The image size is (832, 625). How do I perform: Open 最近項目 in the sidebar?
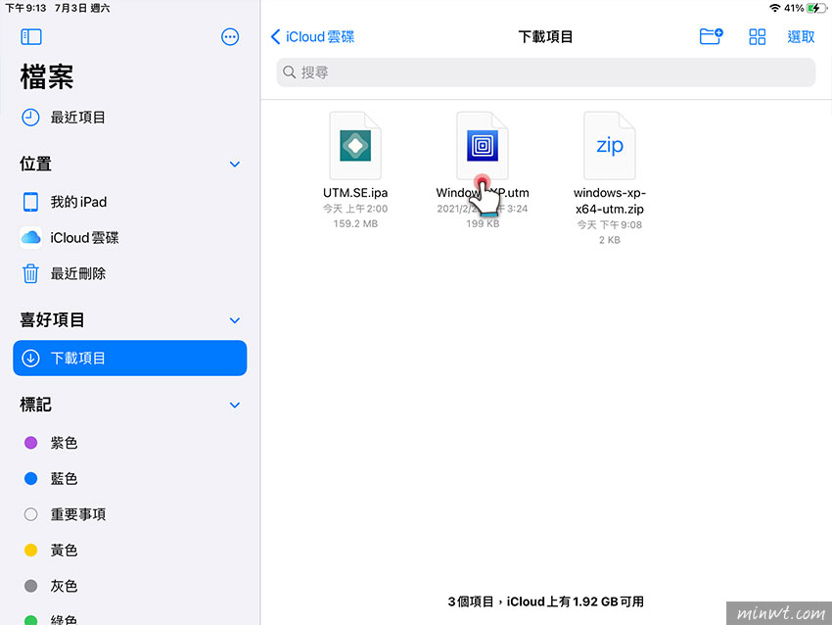130,118
